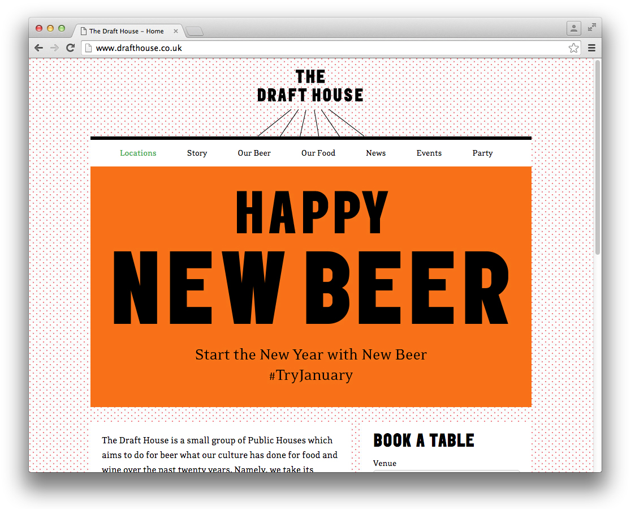
Task: View the Events page
Action: click(429, 153)
